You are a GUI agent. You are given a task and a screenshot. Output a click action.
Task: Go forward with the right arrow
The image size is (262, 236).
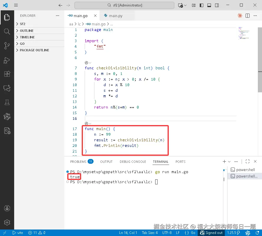click(x=68, y=5)
